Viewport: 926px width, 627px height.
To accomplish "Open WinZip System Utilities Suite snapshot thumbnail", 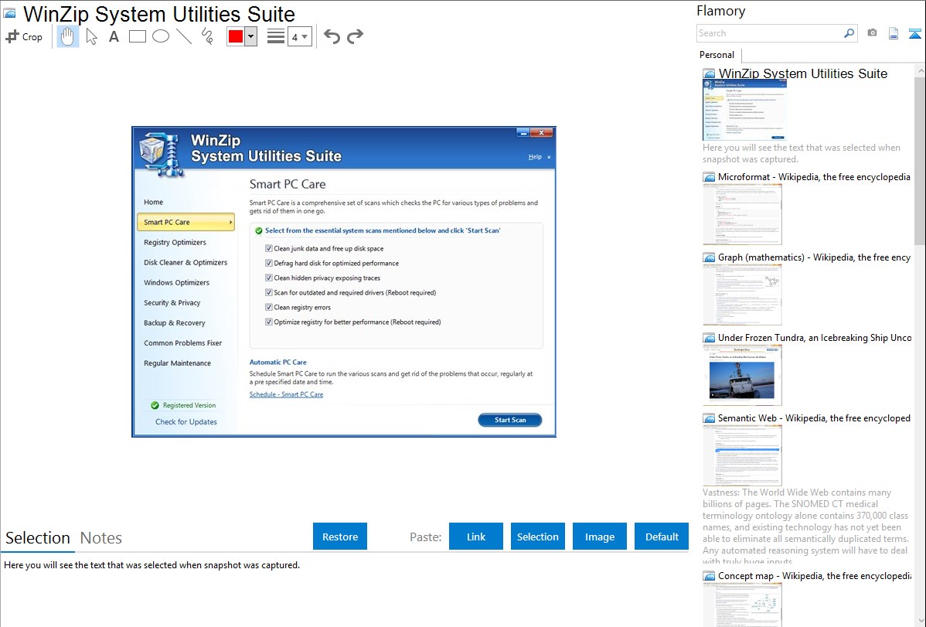I will (x=744, y=110).
